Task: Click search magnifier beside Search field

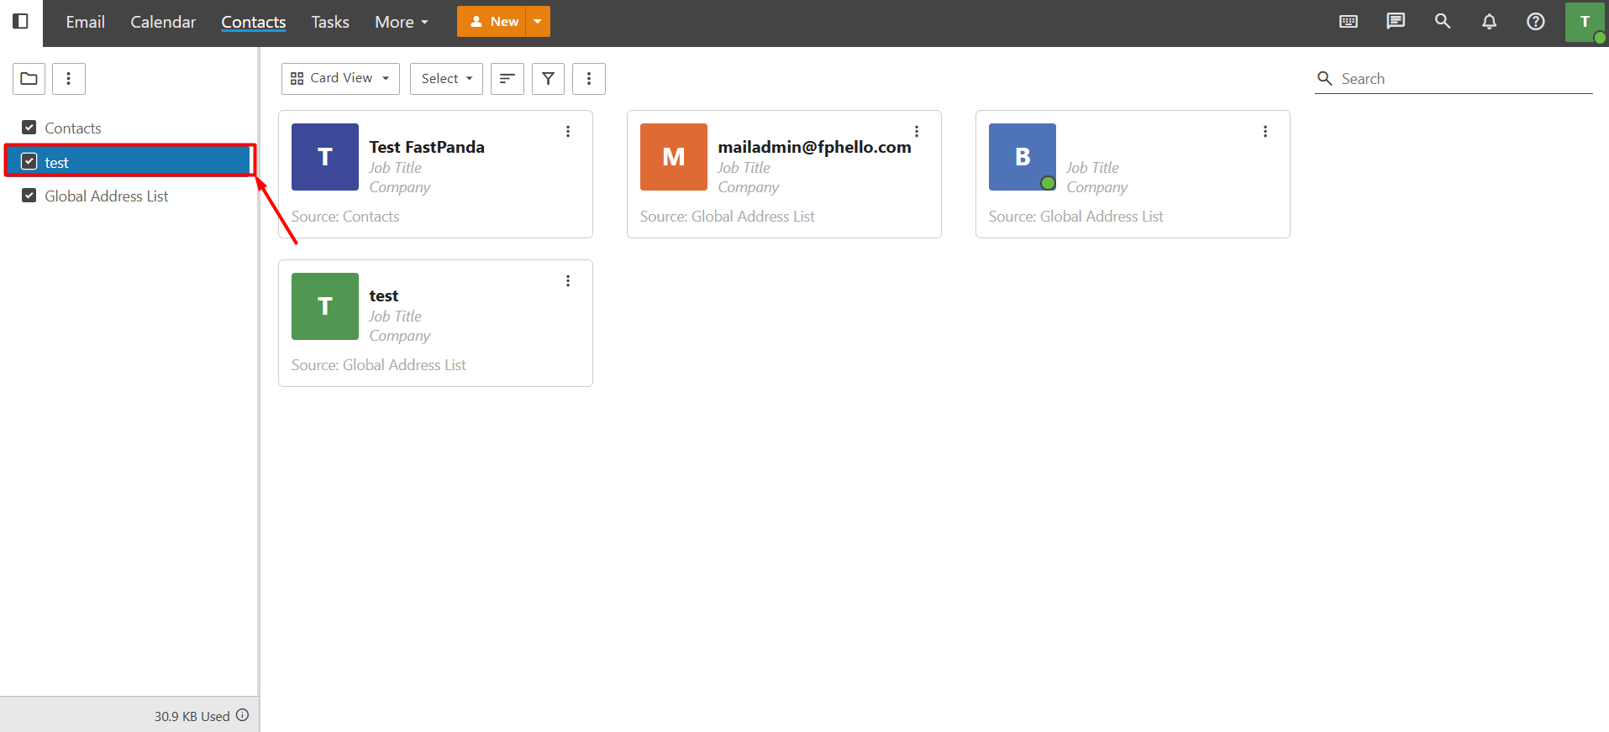Action: coord(1325,79)
